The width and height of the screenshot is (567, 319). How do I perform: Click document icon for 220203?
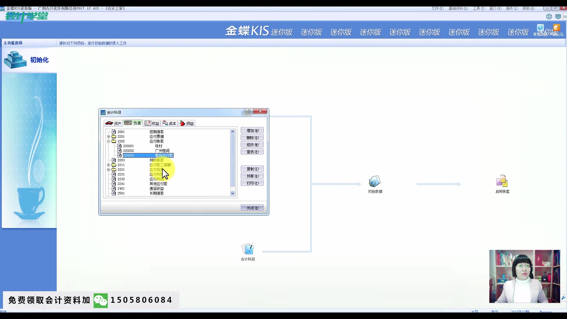click(119, 155)
